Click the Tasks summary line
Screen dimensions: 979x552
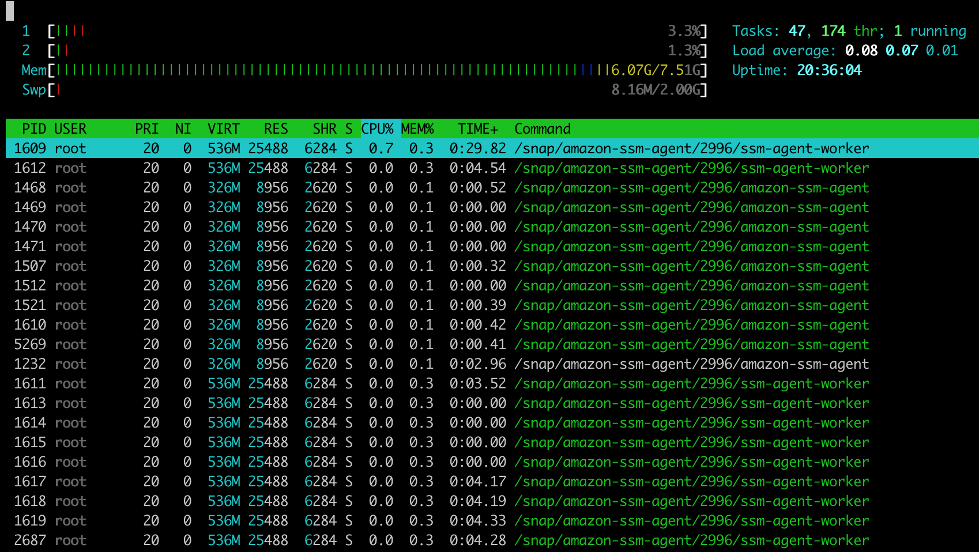point(849,31)
